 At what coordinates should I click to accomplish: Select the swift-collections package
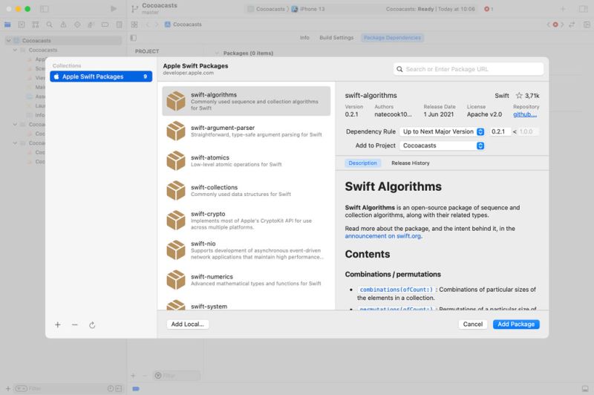pyautogui.click(x=247, y=191)
